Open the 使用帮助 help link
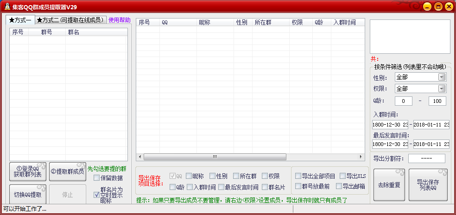 (x=120, y=20)
